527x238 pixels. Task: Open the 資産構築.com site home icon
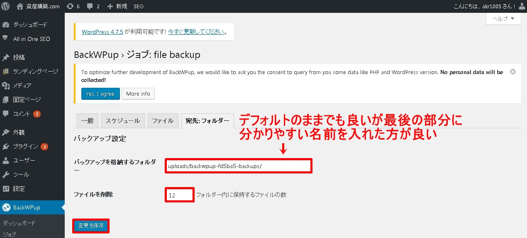tap(20, 6)
